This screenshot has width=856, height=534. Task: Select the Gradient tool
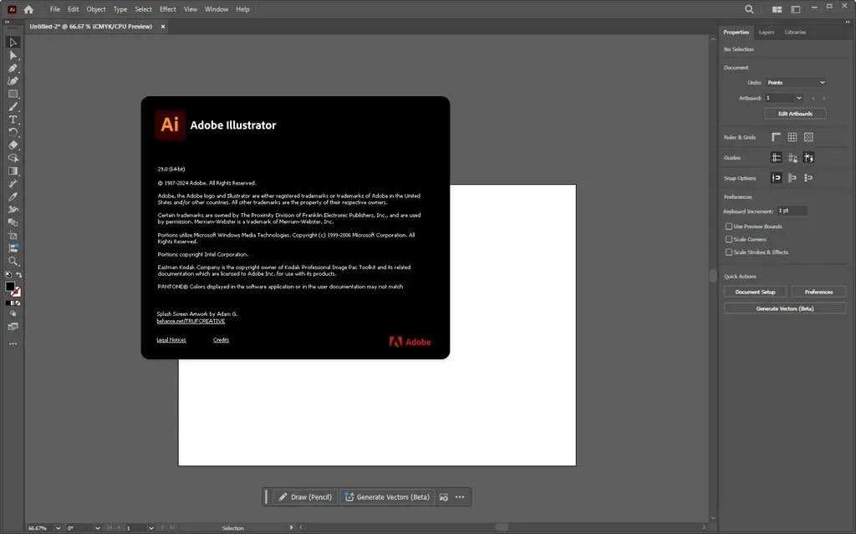pyautogui.click(x=13, y=171)
